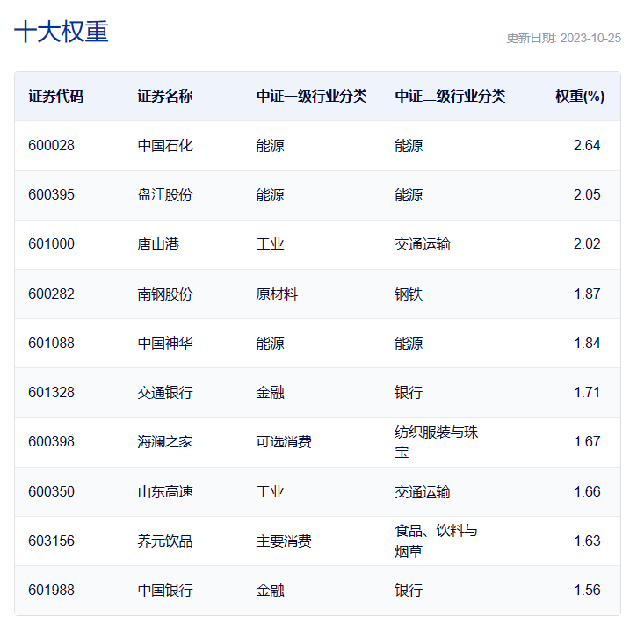Viewport: 637px width, 624px height.
Task: Click 金融 in the 中国银行 row
Action: click(270, 590)
